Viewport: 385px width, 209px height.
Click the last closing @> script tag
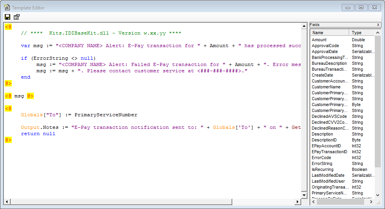[x=8, y=140]
